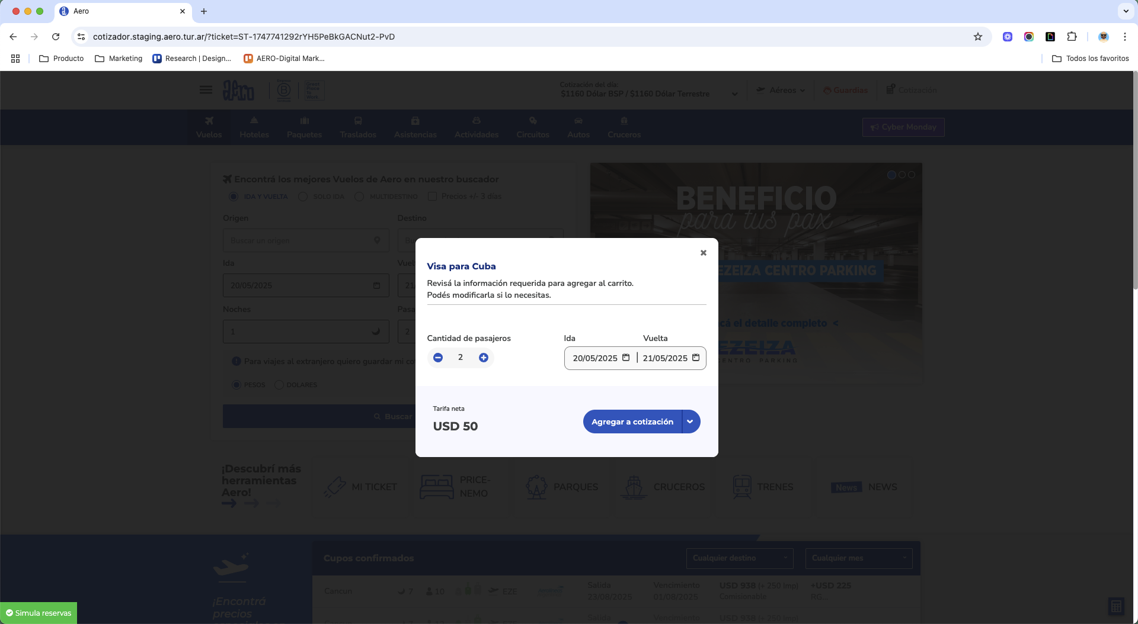Open a new browser tab
Viewport: 1138px width, 624px height.
(x=204, y=11)
